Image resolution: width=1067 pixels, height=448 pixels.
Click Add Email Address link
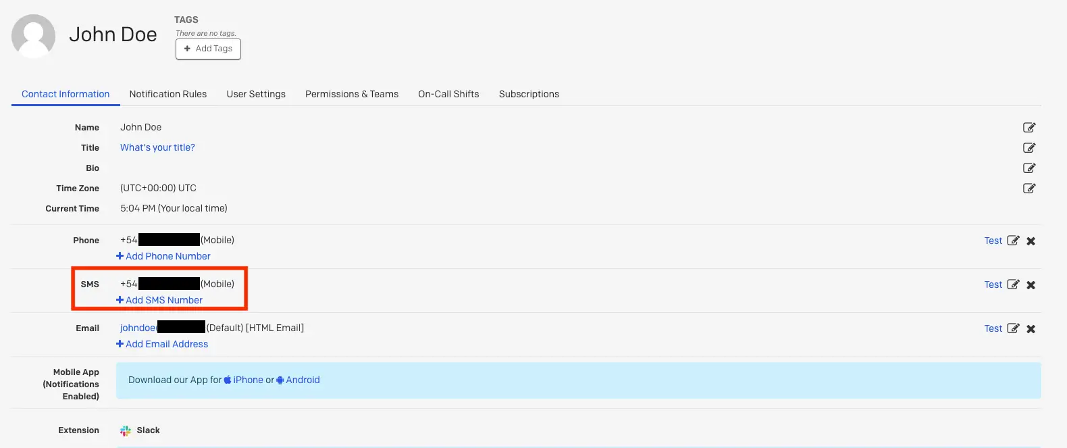click(162, 344)
